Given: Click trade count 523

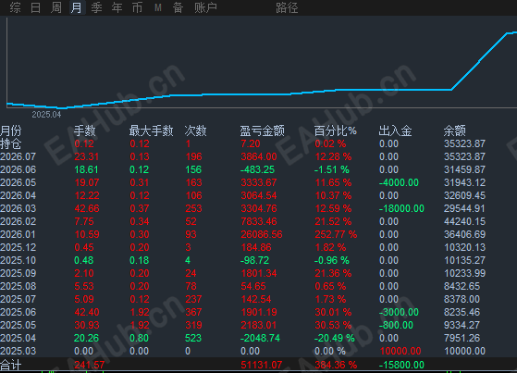Looking at the screenshot, I should [193, 338].
